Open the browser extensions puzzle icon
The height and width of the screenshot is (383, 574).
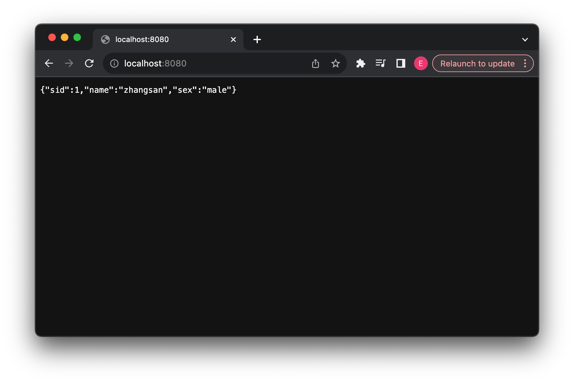(x=361, y=63)
